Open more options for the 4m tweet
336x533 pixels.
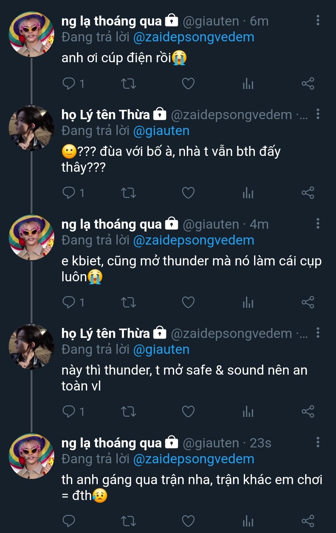click(x=318, y=223)
